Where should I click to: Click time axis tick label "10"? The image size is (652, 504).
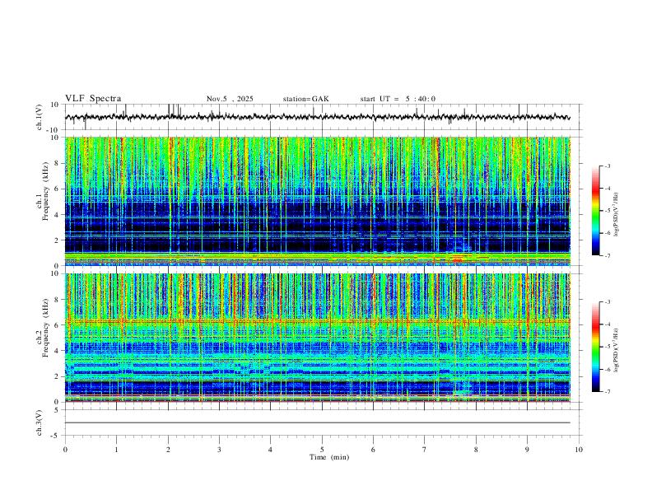pyautogui.click(x=579, y=450)
